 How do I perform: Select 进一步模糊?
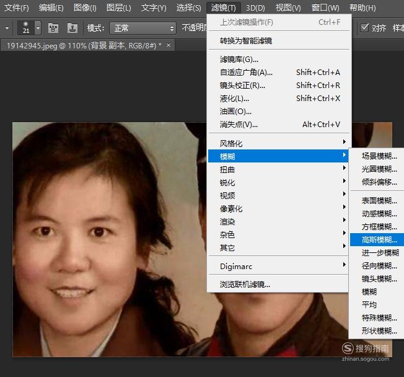tap(377, 253)
